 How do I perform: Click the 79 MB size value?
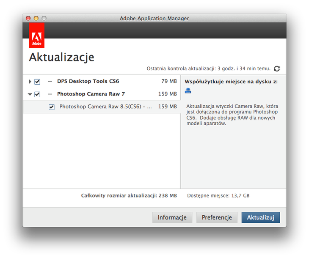coord(169,81)
